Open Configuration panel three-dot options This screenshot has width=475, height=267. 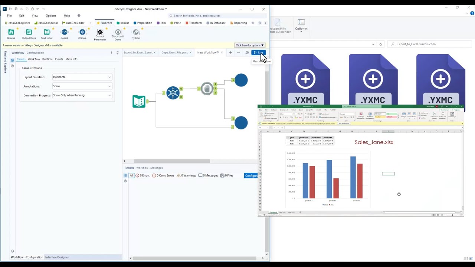[111, 53]
